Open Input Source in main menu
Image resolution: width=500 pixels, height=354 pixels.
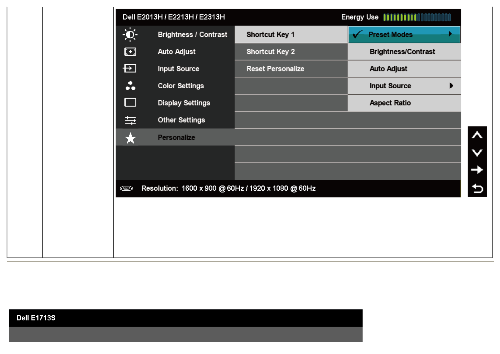175,69
